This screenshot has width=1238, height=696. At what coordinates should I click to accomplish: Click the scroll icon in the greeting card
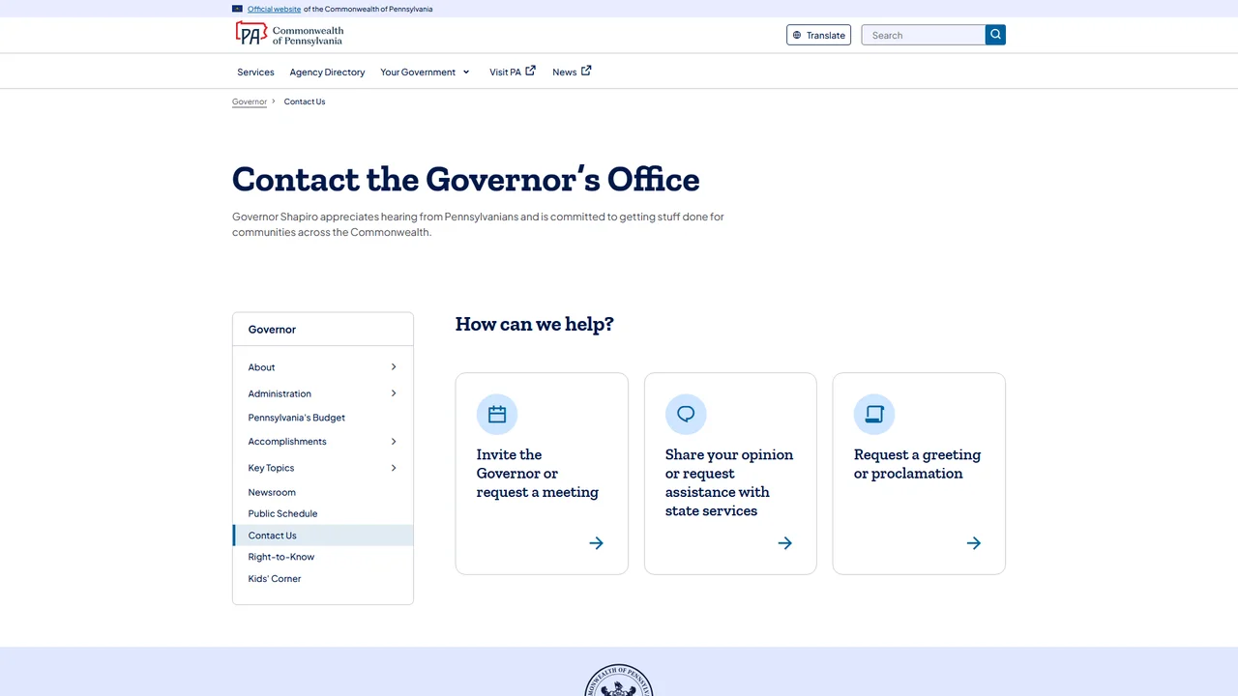[x=874, y=415]
